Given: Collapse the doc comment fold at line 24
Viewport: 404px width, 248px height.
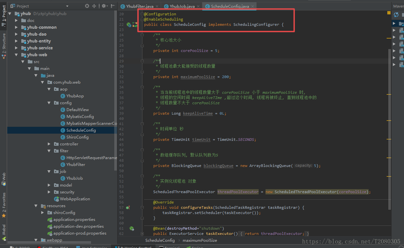Looking at the screenshot, I should (142, 35).
